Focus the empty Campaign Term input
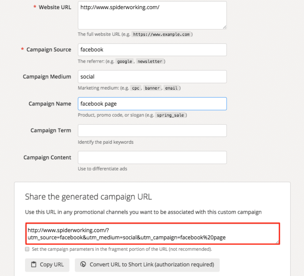The image size is (304, 276). pyautogui.click(x=152, y=131)
